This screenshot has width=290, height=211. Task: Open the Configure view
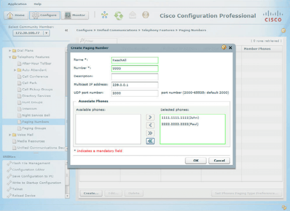click(x=45, y=15)
